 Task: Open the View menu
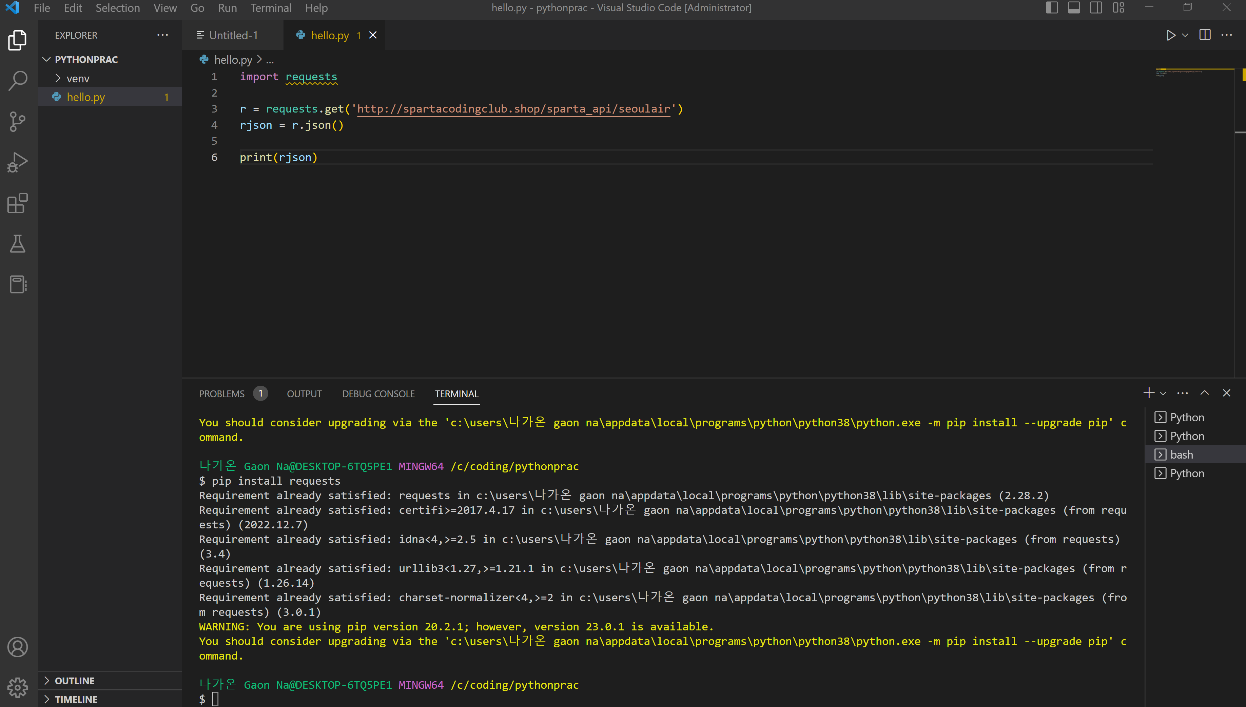[165, 8]
